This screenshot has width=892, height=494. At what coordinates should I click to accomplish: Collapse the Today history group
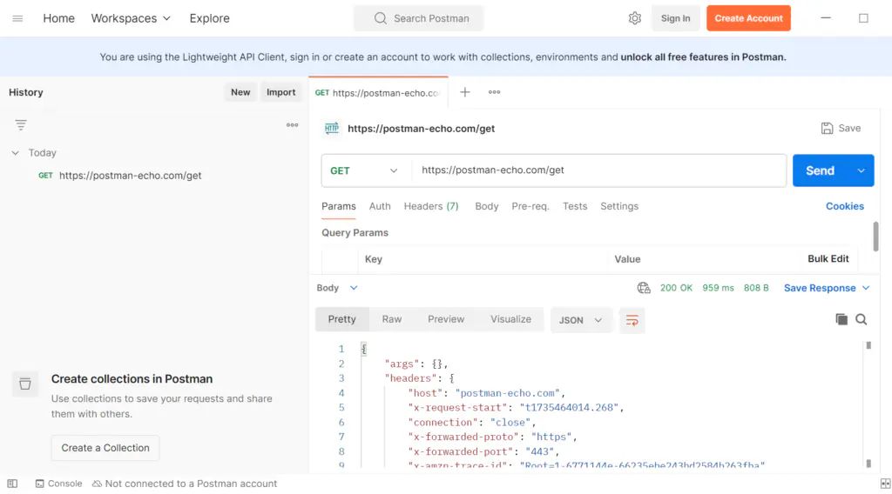pyautogui.click(x=15, y=153)
